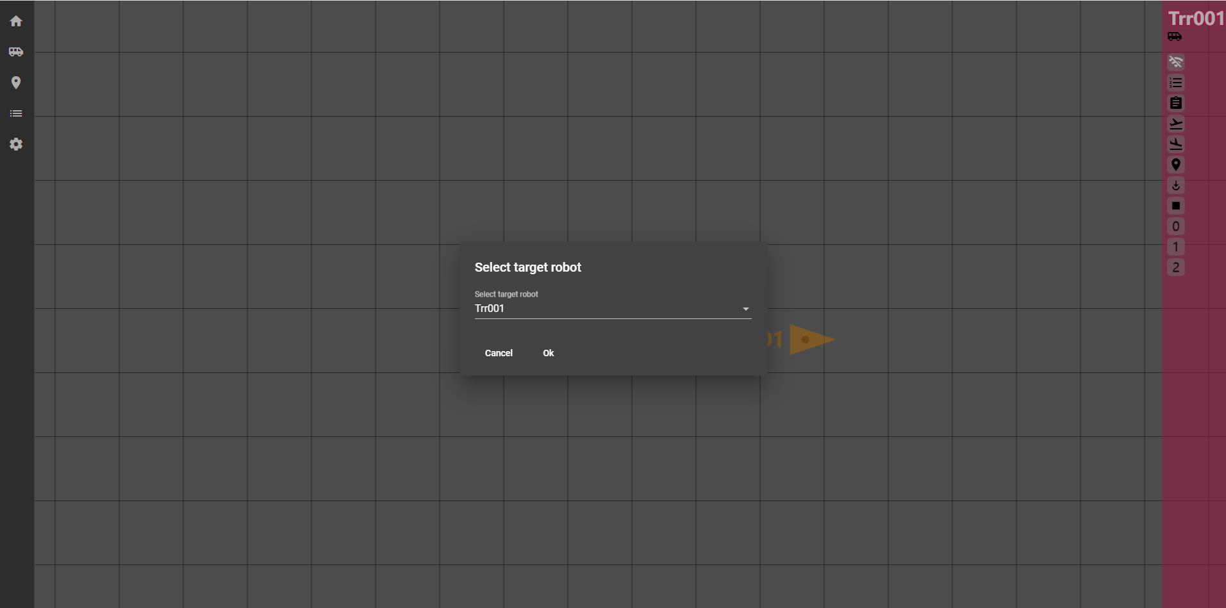Open the list page in left sidebar

pyautogui.click(x=16, y=113)
